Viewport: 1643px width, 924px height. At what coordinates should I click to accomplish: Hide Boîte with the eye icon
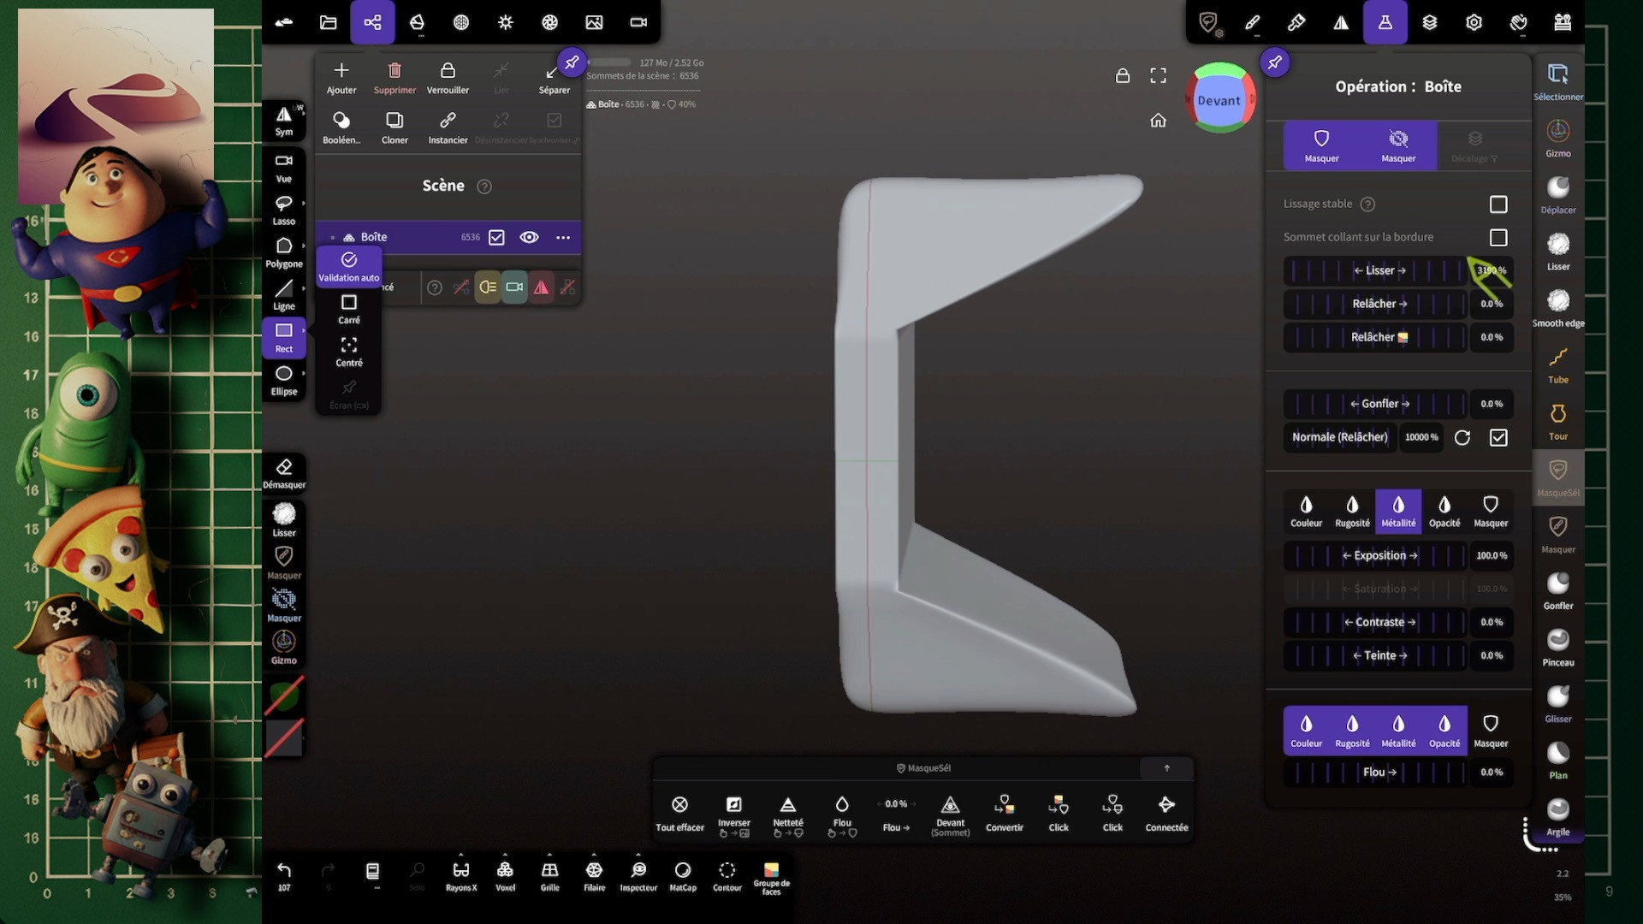click(x=529, y=237)
